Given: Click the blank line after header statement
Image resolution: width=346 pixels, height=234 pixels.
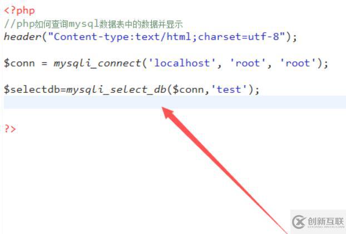Looking at the screenshot, I should (x=175, y=50).
